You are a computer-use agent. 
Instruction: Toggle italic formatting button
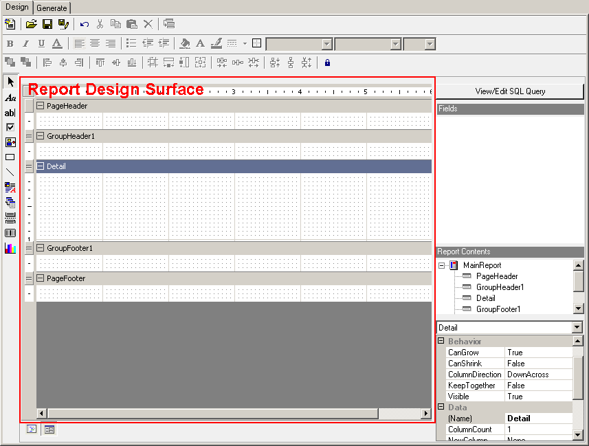point(25,44)
